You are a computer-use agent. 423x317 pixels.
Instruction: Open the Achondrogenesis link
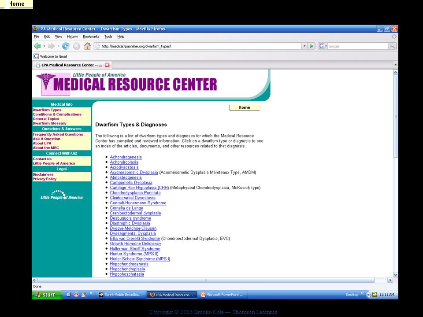(126, 157)
